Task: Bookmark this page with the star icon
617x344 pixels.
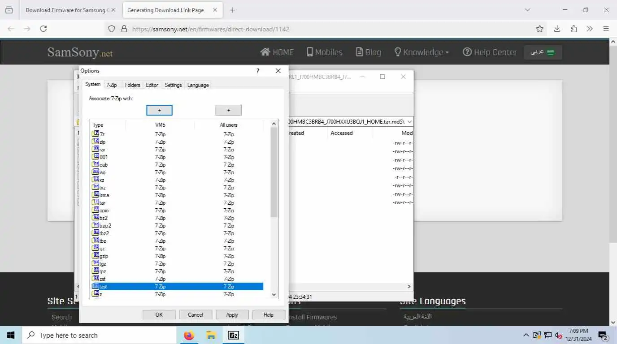Action: tap(540, 29)
